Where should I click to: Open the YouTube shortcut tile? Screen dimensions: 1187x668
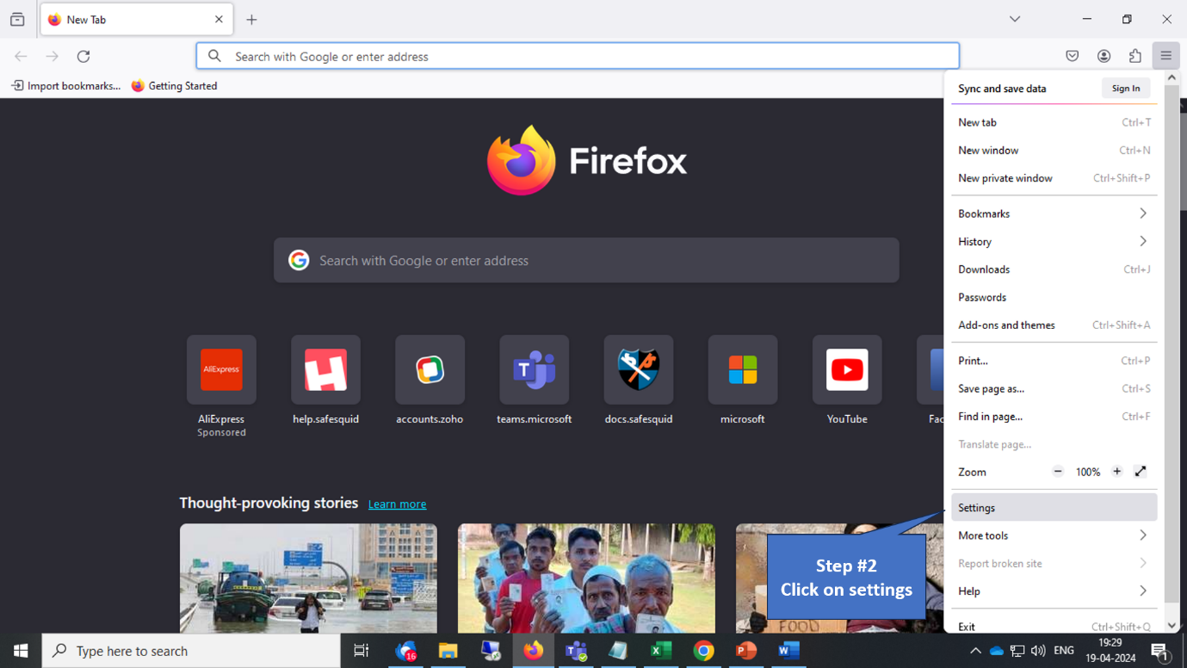click(x=847, y=371)
